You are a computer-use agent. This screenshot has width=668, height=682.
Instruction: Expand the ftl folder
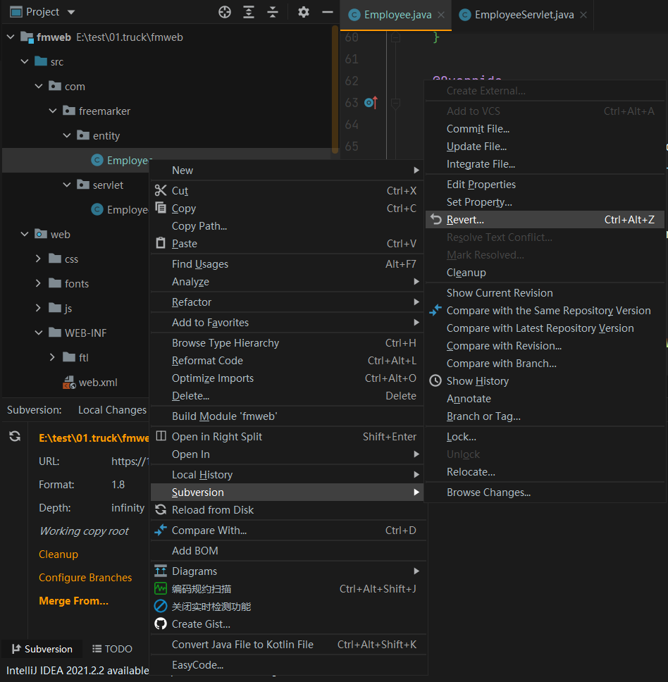[x=53, y=357]
